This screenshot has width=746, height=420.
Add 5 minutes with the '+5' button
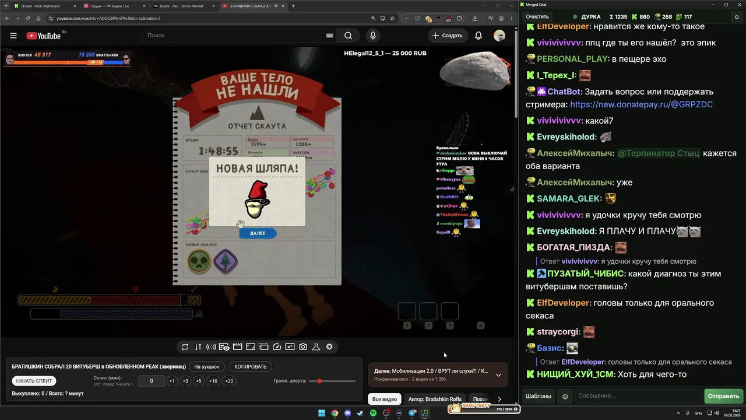(x=199, y=381)
